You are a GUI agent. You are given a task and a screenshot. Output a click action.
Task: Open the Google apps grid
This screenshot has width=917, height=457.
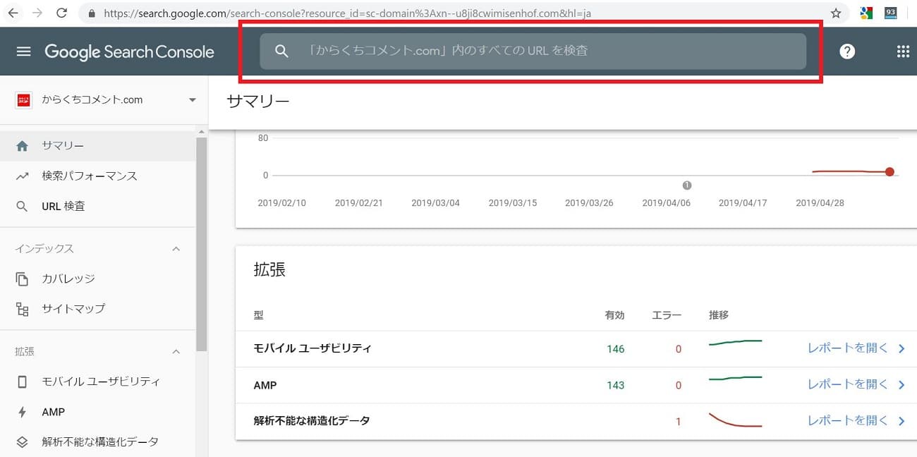[x=902, y=51]
